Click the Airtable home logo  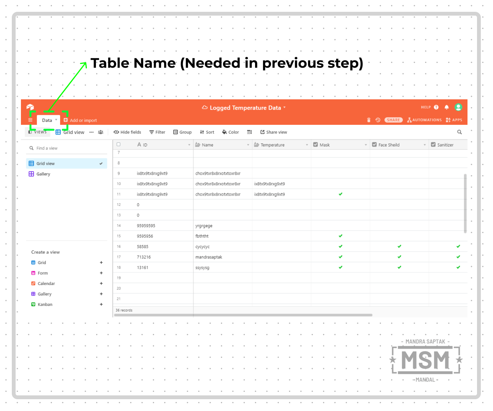[30, 107]
